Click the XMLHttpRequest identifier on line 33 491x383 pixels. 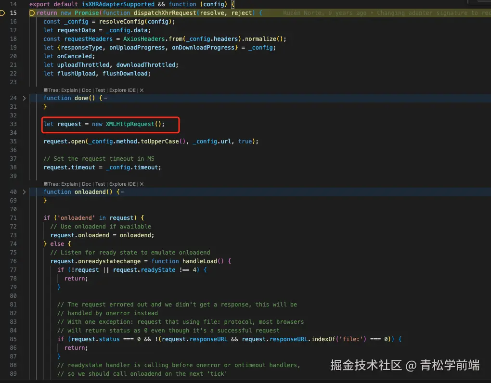pyautogui.click(x=130, y=124)
